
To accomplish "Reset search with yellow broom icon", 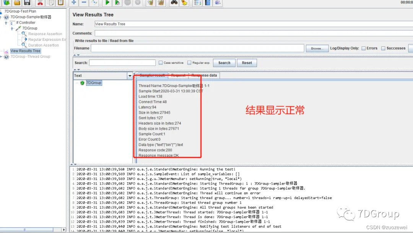I will point(184,3).
